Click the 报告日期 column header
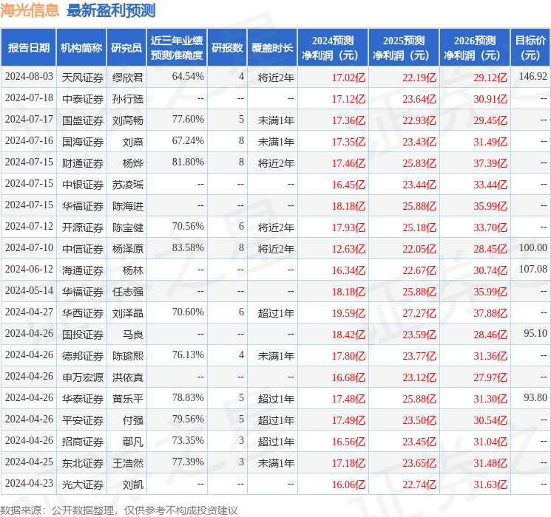The width and height of the screenshot is (551, 517). [28, 48]
